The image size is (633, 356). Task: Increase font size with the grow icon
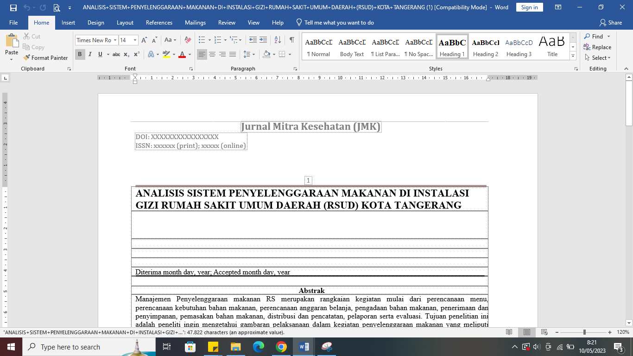[x=145, y=40]
